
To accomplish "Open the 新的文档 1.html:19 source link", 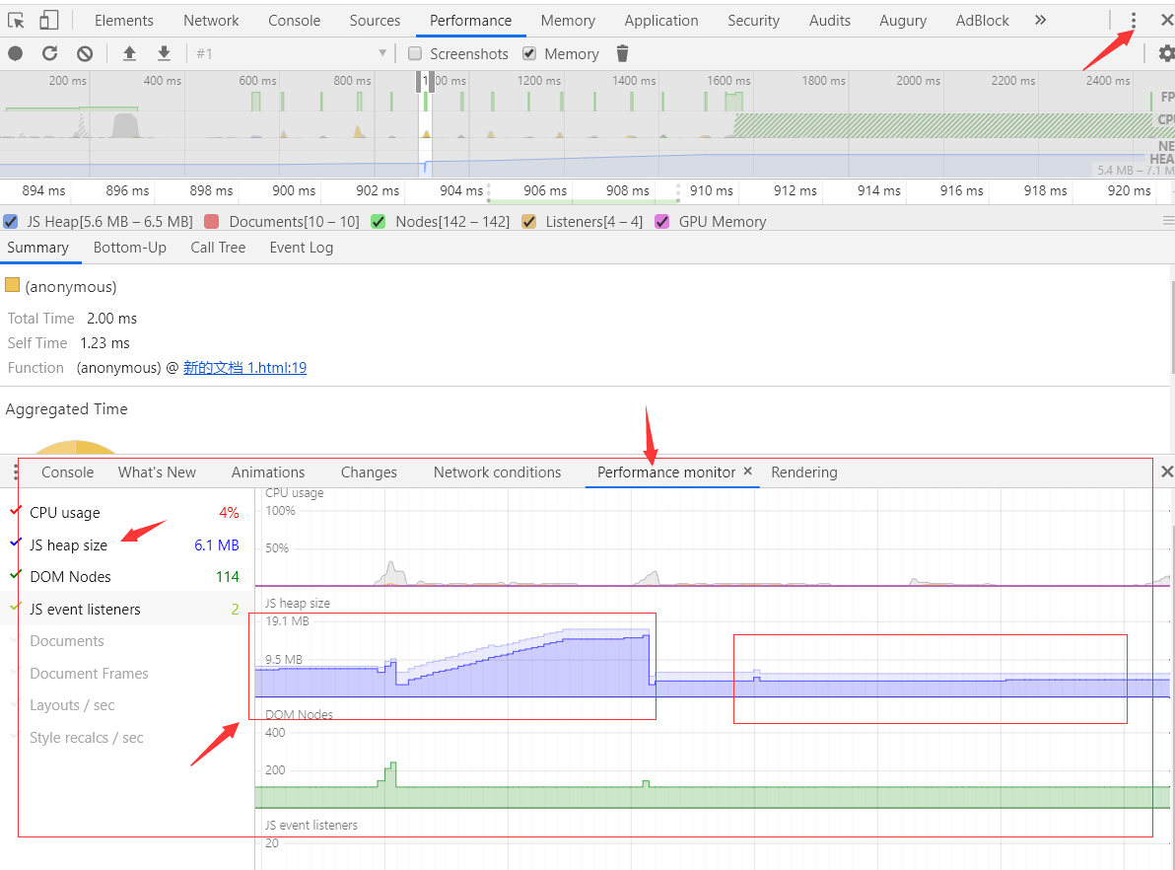I will coord(244,368).
